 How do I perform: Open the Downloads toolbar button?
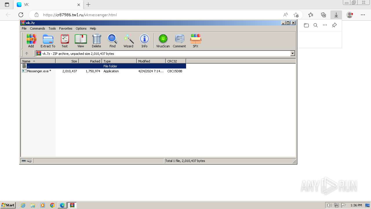pyautogui.click(x=336, y=15)
